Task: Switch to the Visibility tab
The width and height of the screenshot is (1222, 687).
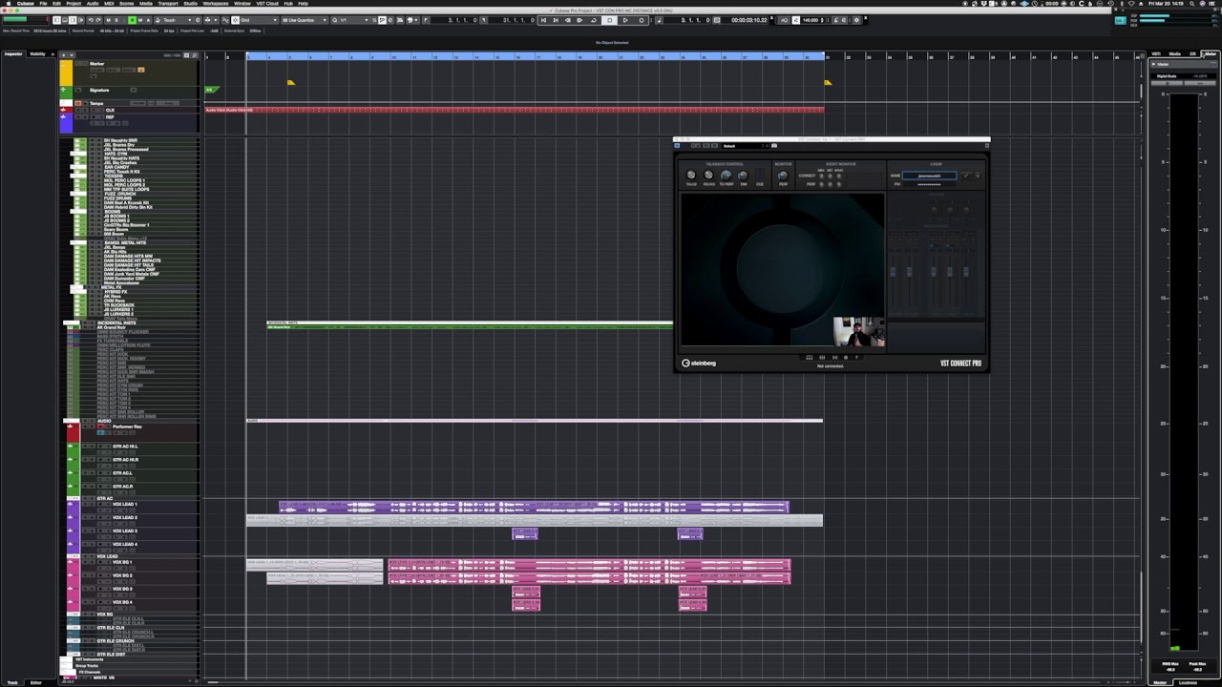Action: tap(37, 54)
